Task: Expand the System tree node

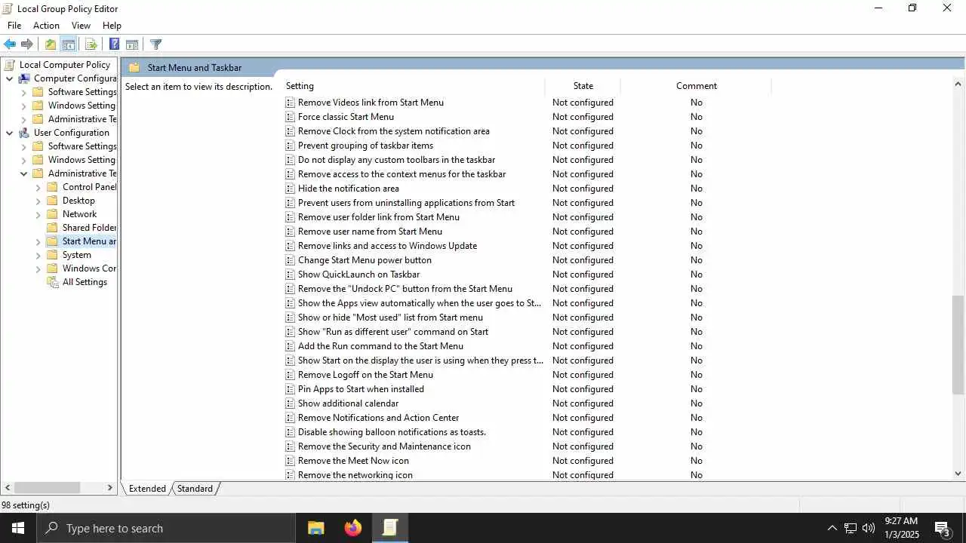Action: pos(38,255)
